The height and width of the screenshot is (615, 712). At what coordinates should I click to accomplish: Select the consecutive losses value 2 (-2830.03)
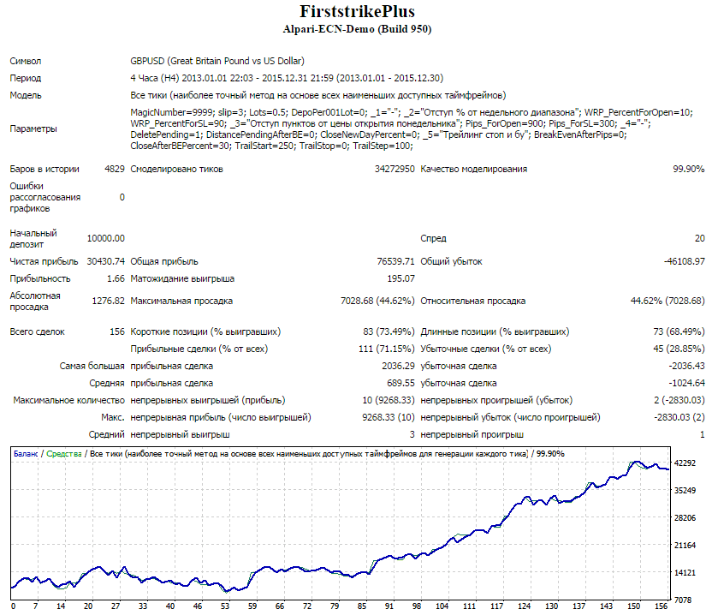coord(679,401)
